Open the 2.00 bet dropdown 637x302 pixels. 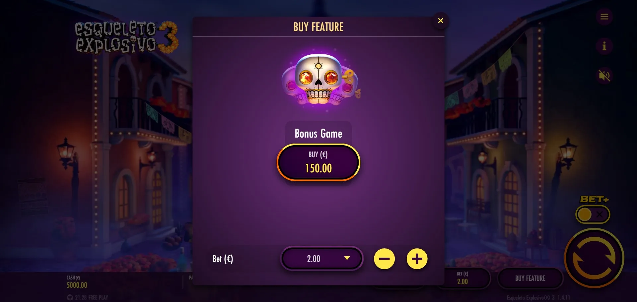[321, 259]
